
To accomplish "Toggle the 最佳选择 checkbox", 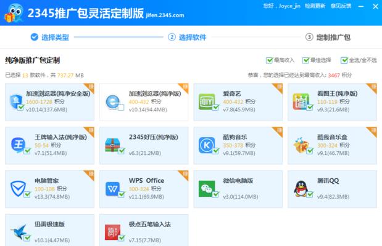I will tap(305, 60).
